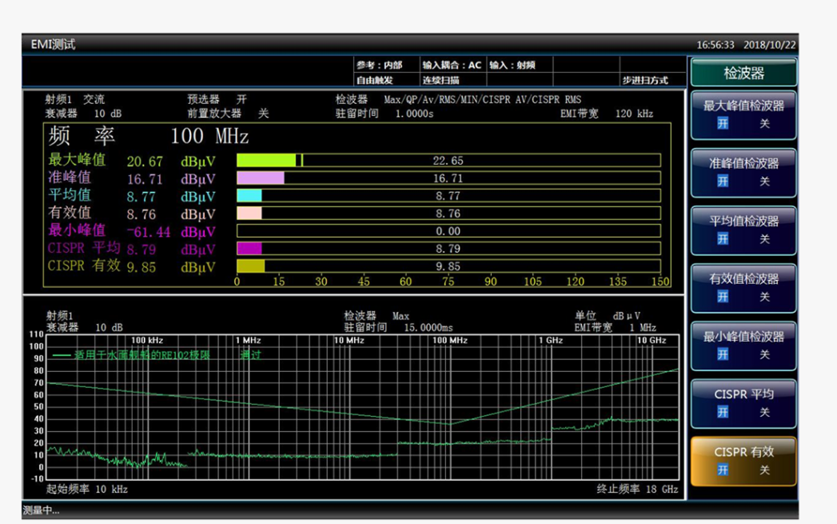Click the 参考:内部 status cell

coord(380,65)
